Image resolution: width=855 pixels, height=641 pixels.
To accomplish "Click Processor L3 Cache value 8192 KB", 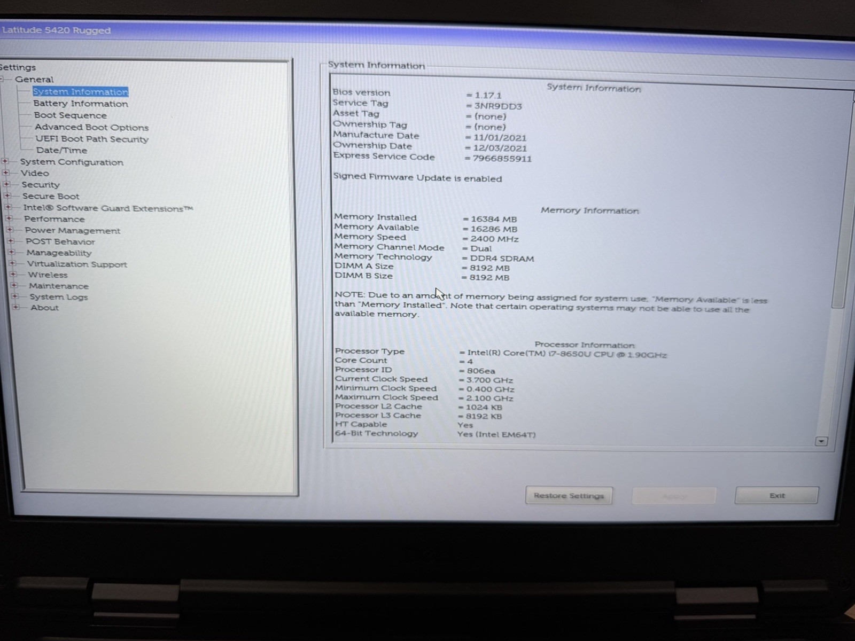I will (x=484, y=417).
